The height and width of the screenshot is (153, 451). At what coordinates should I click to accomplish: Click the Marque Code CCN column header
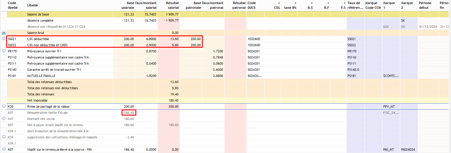pos(373,5)
